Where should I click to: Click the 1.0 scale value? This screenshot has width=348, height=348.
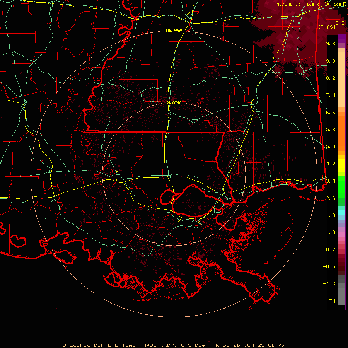point(331,232)
